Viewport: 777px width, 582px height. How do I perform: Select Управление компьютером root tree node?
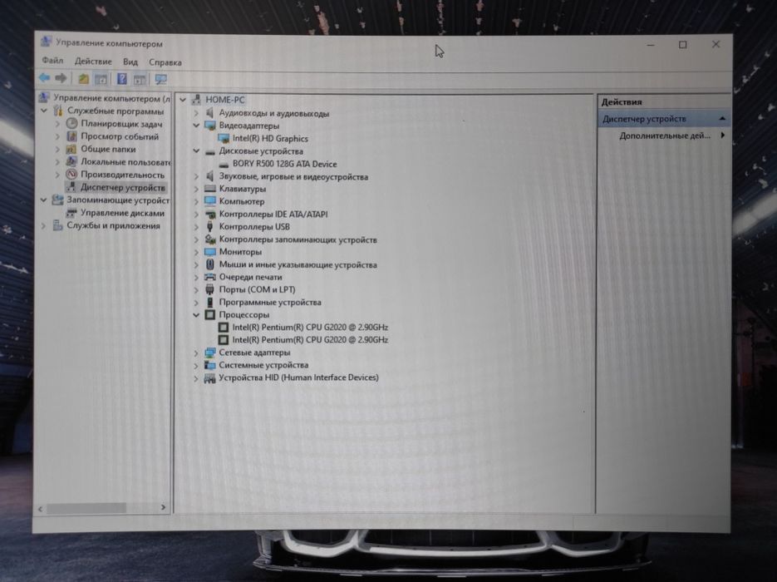[111, 98]
